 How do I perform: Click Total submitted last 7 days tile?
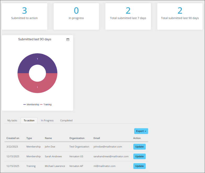(128, 16)
